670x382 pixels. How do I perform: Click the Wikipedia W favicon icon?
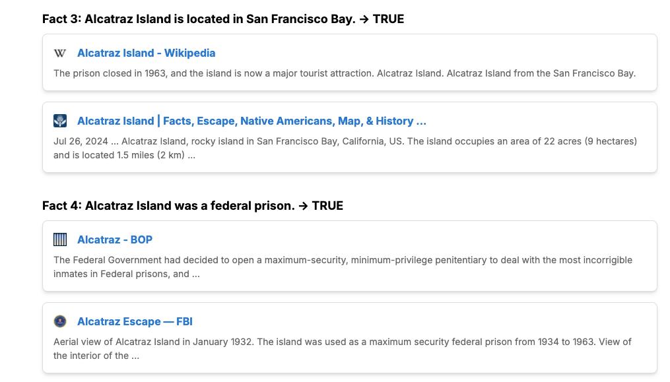pos(60,53)
